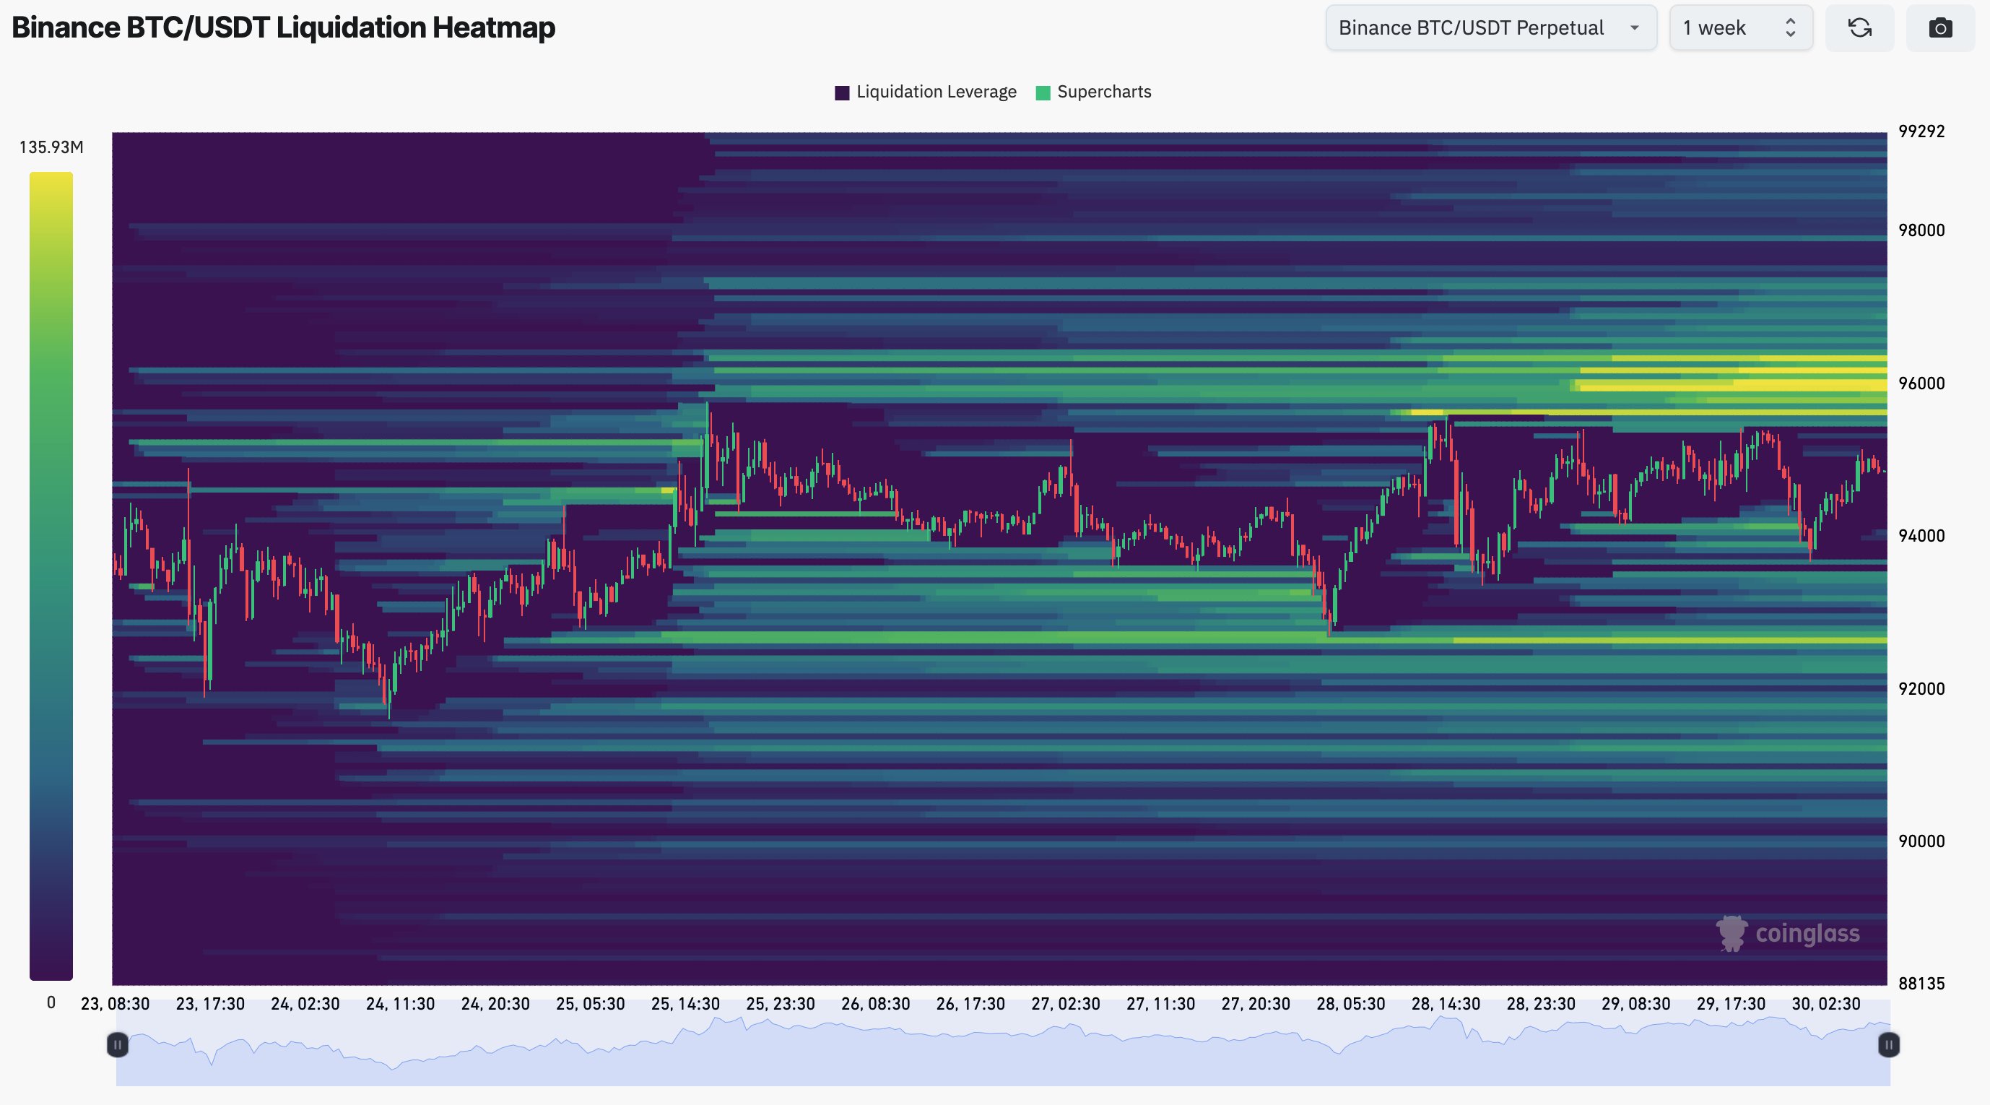Click the refresh chart icon
The width and height of the screenshot is (1990, 1105).
click(x=1859, y=29)
